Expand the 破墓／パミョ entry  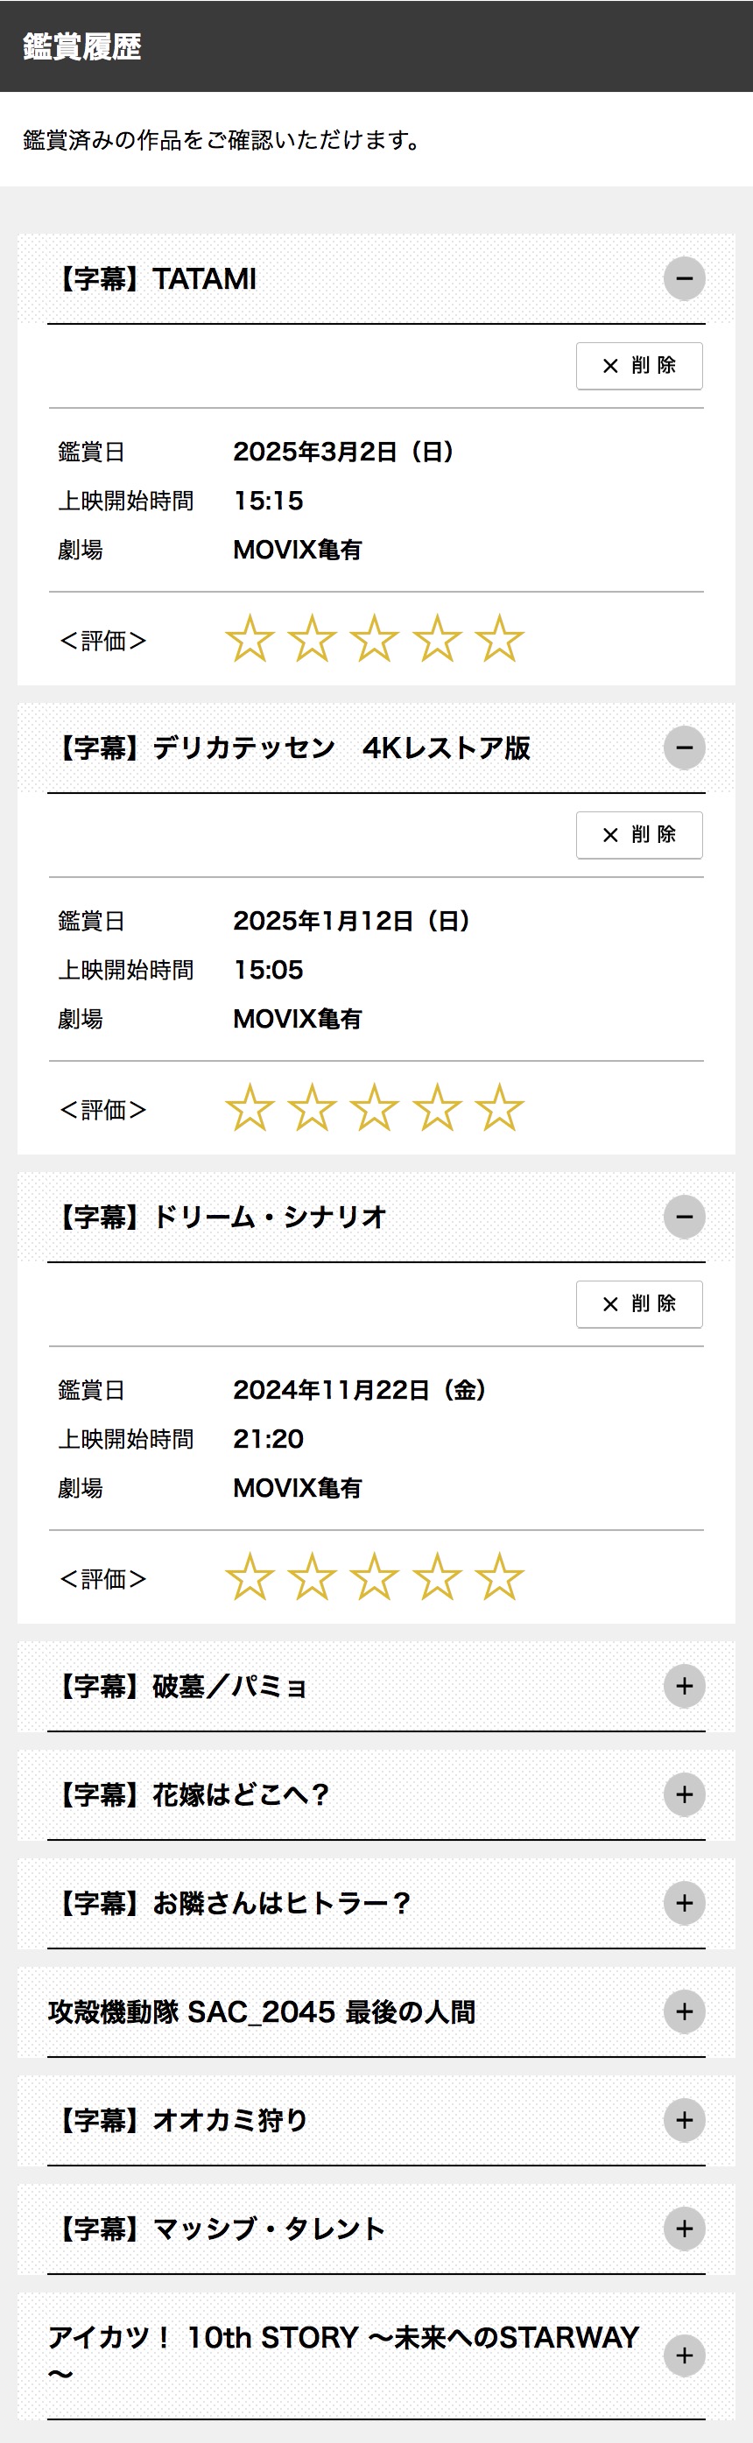[x=684, y=1686]
